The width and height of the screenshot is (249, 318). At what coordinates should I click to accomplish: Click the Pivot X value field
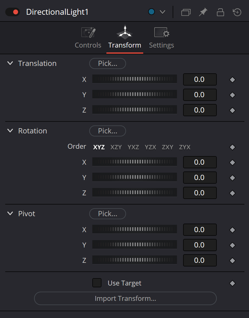[200, 230]
